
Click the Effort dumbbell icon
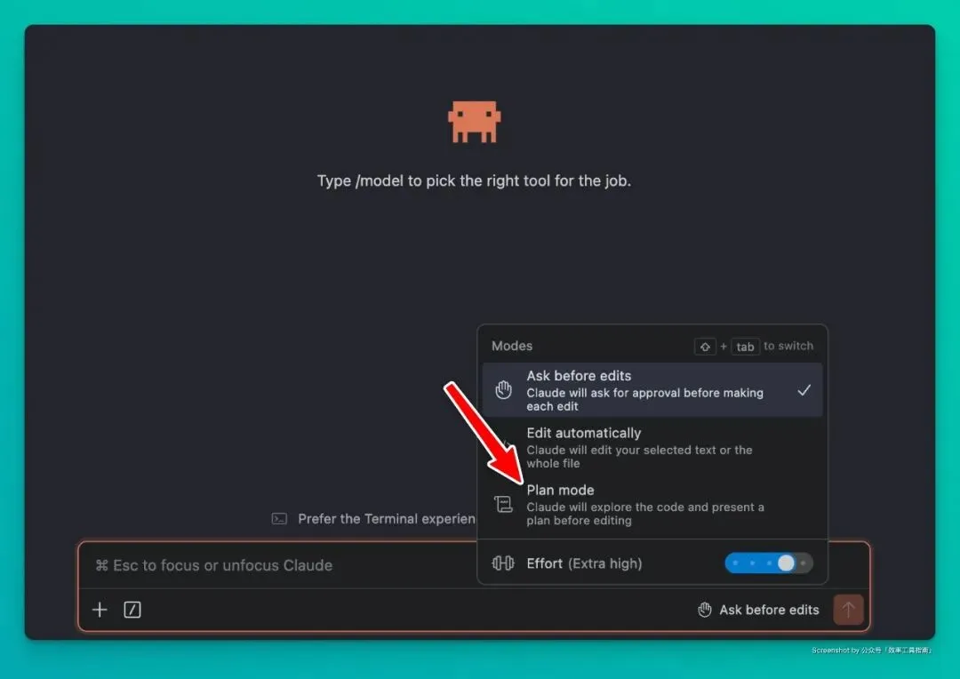tap(502, 563)
